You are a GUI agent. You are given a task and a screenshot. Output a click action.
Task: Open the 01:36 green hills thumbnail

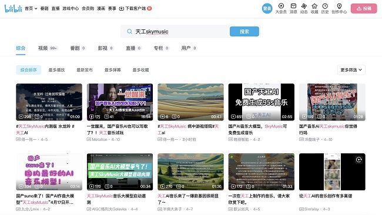pos(190,172)
